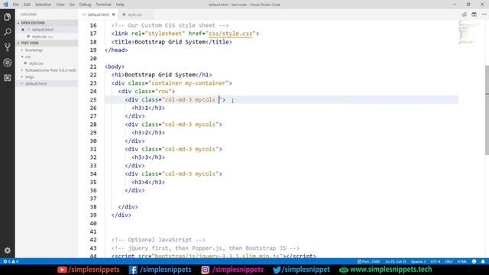Select default.html label in Open Editors list
Image resolution: width=489 pixels, height=275 pixels.
tap(43, 30)
